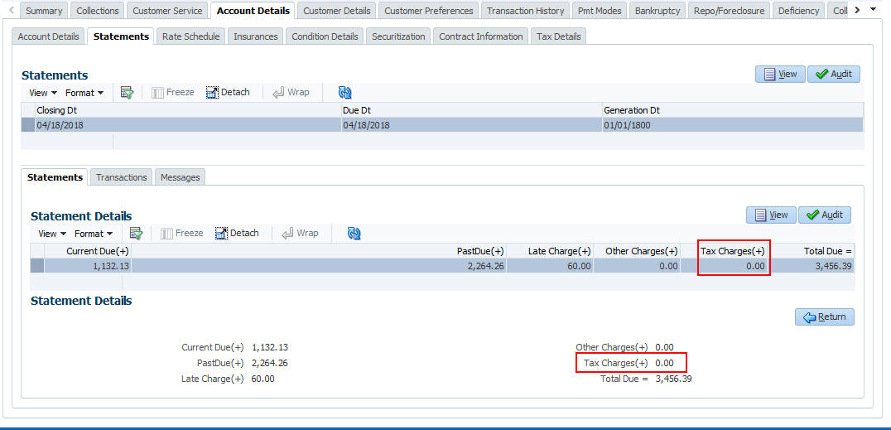Viewport: 891px width, 430px height.
Task: Click Wrap in the Statement Details toolbar
Action: click(x=300, y=233)
